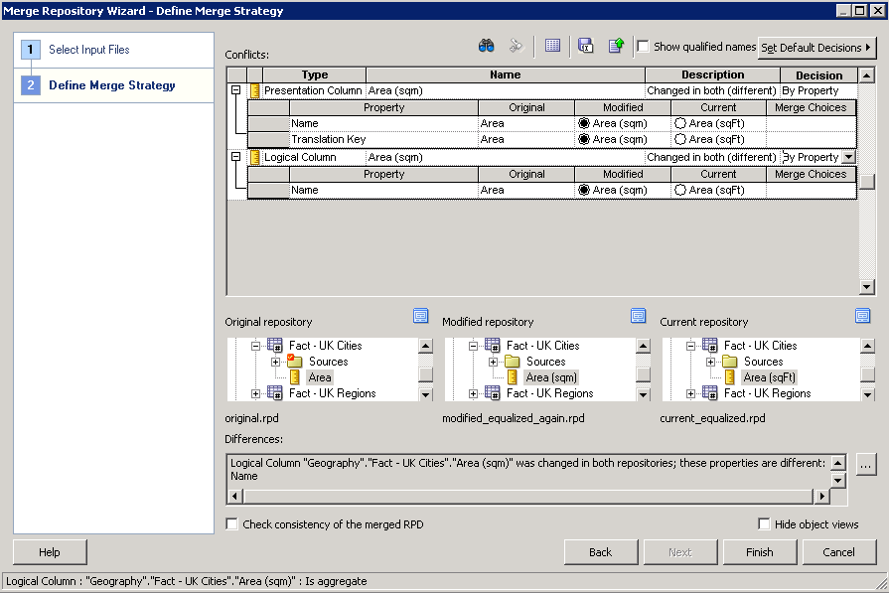Open Set Default Decisions menu
The height and width of the screenshot is (593, 889).
(816, 48)
